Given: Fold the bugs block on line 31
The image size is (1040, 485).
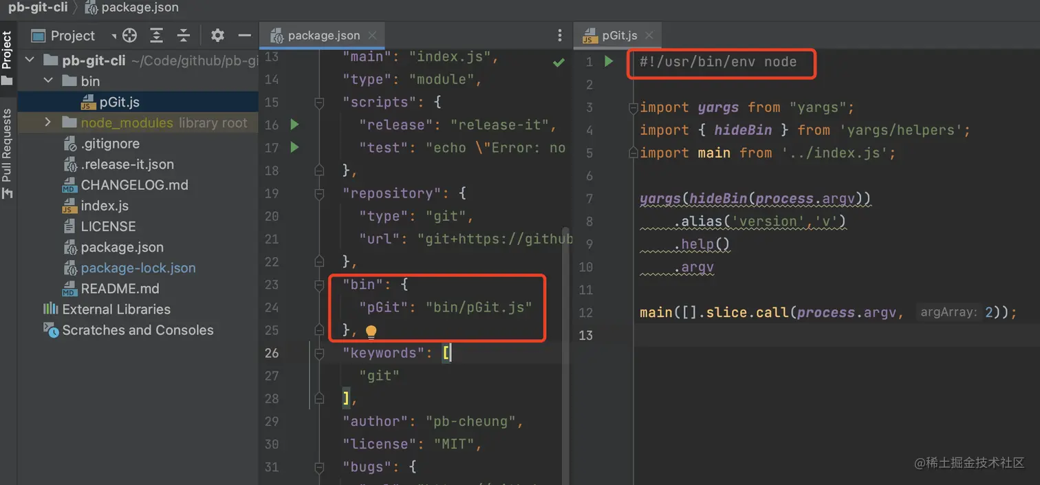Looking at the screenshot, I should point(319,467).
